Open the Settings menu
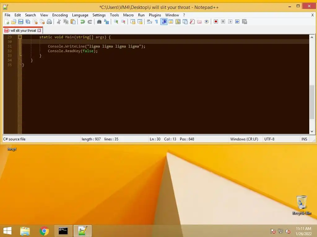This screenshot has width=317, height=237. coord(99,15)
